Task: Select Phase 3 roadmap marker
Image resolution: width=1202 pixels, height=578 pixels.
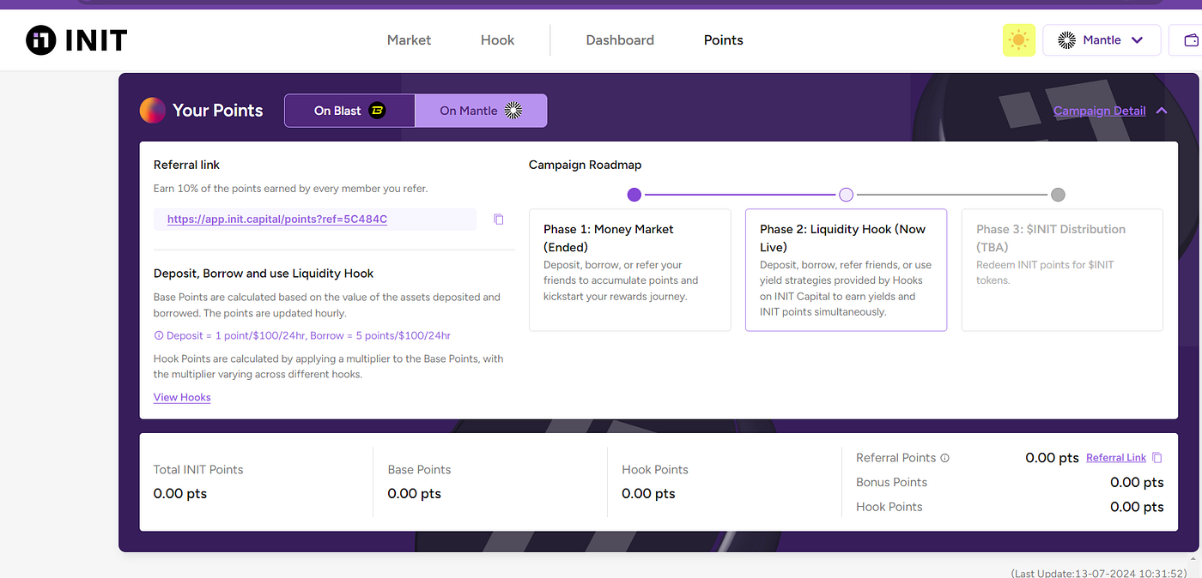Action: [x=1058, y=195]
